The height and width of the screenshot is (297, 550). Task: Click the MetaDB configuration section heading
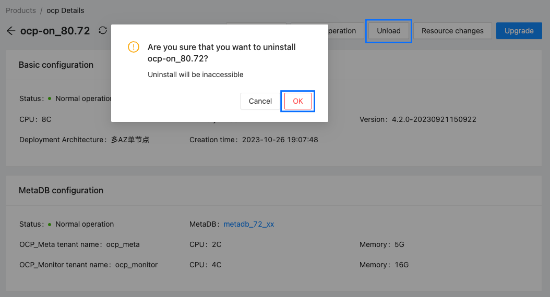pyautogui.click(x=61, y=191)
